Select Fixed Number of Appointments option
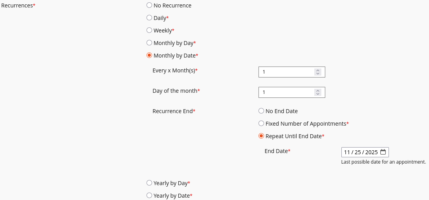 261,124
